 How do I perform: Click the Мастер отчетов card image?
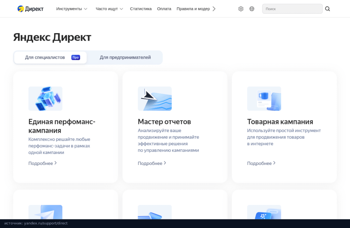[x=155, y=99]
